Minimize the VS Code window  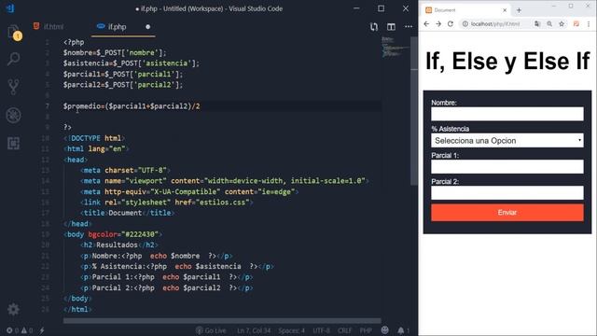coord(356,8)
